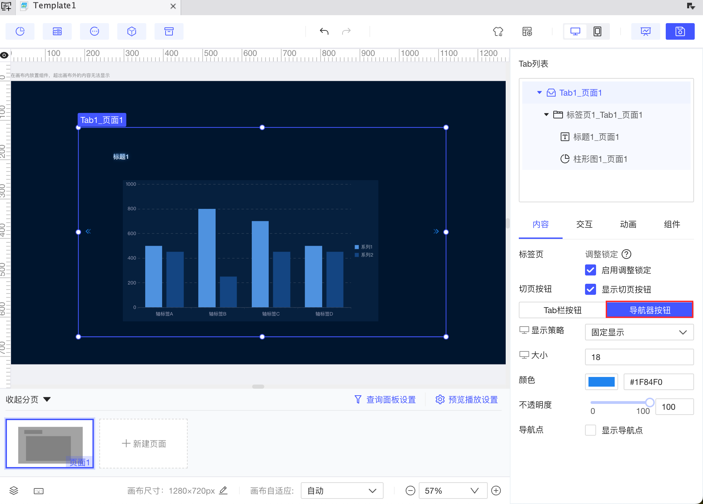Click the undo arrow
703x504 pixels.
click(x=324, y=31)
